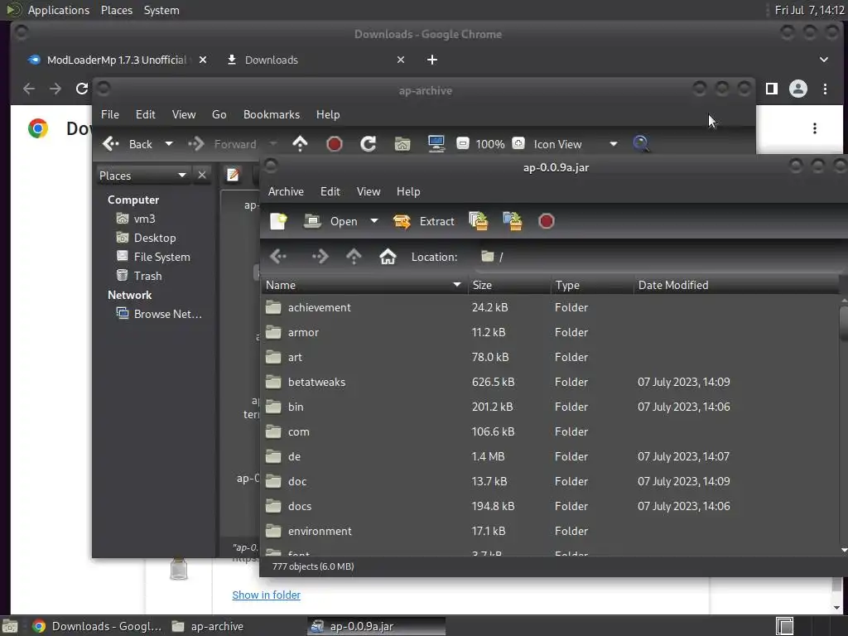Close the Places sidebar pane

click(x=202, y=176)
